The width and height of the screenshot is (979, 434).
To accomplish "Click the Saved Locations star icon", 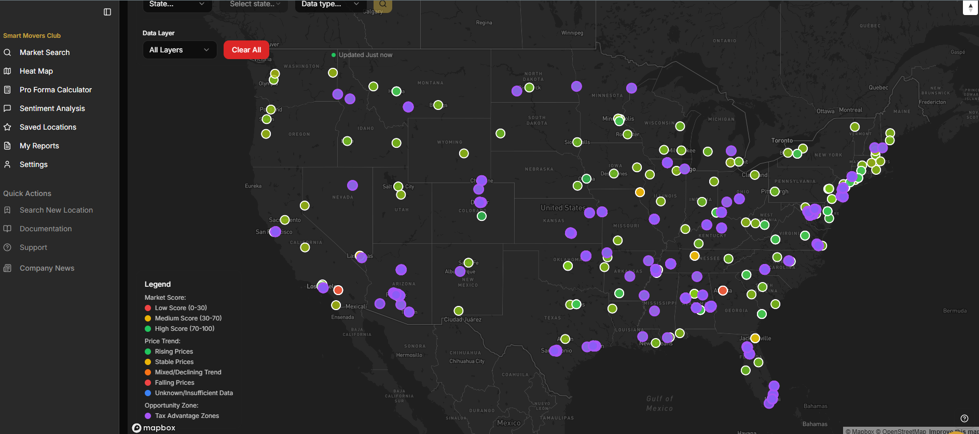I will click(x=7, y=127).
